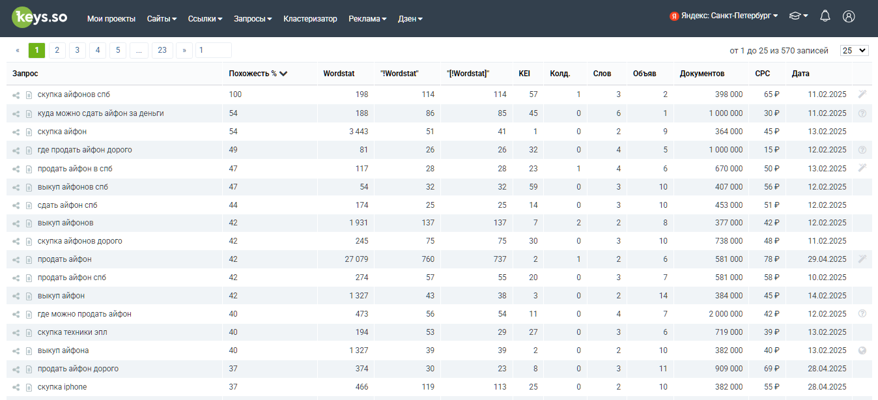The height and width of the screenshot is (400, 878).
Task: Open query link 'скупка техники эпл'
Action: tap(72, 332)
